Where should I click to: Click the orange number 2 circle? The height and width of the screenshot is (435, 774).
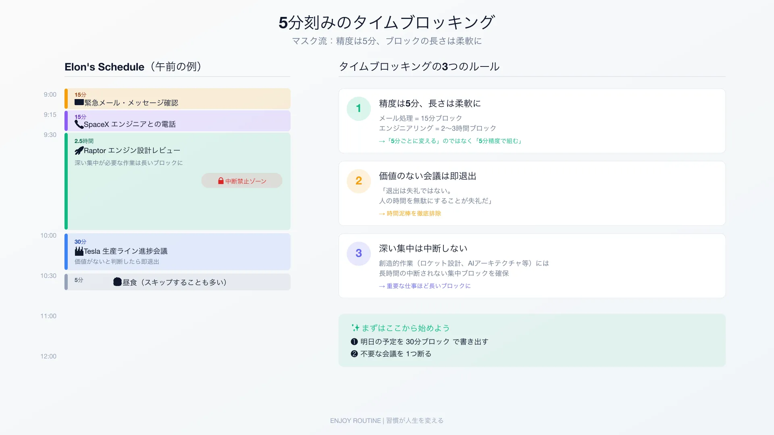click(358, 181)
